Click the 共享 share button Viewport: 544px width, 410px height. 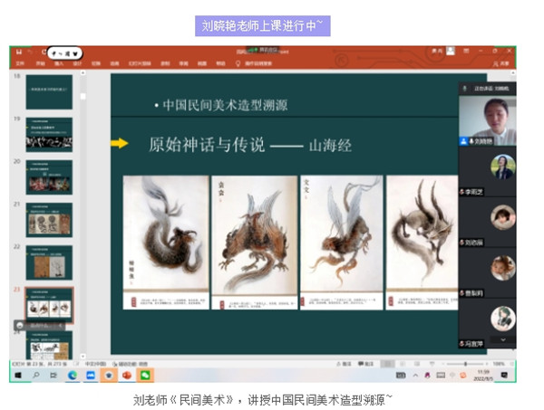(501, 63)
